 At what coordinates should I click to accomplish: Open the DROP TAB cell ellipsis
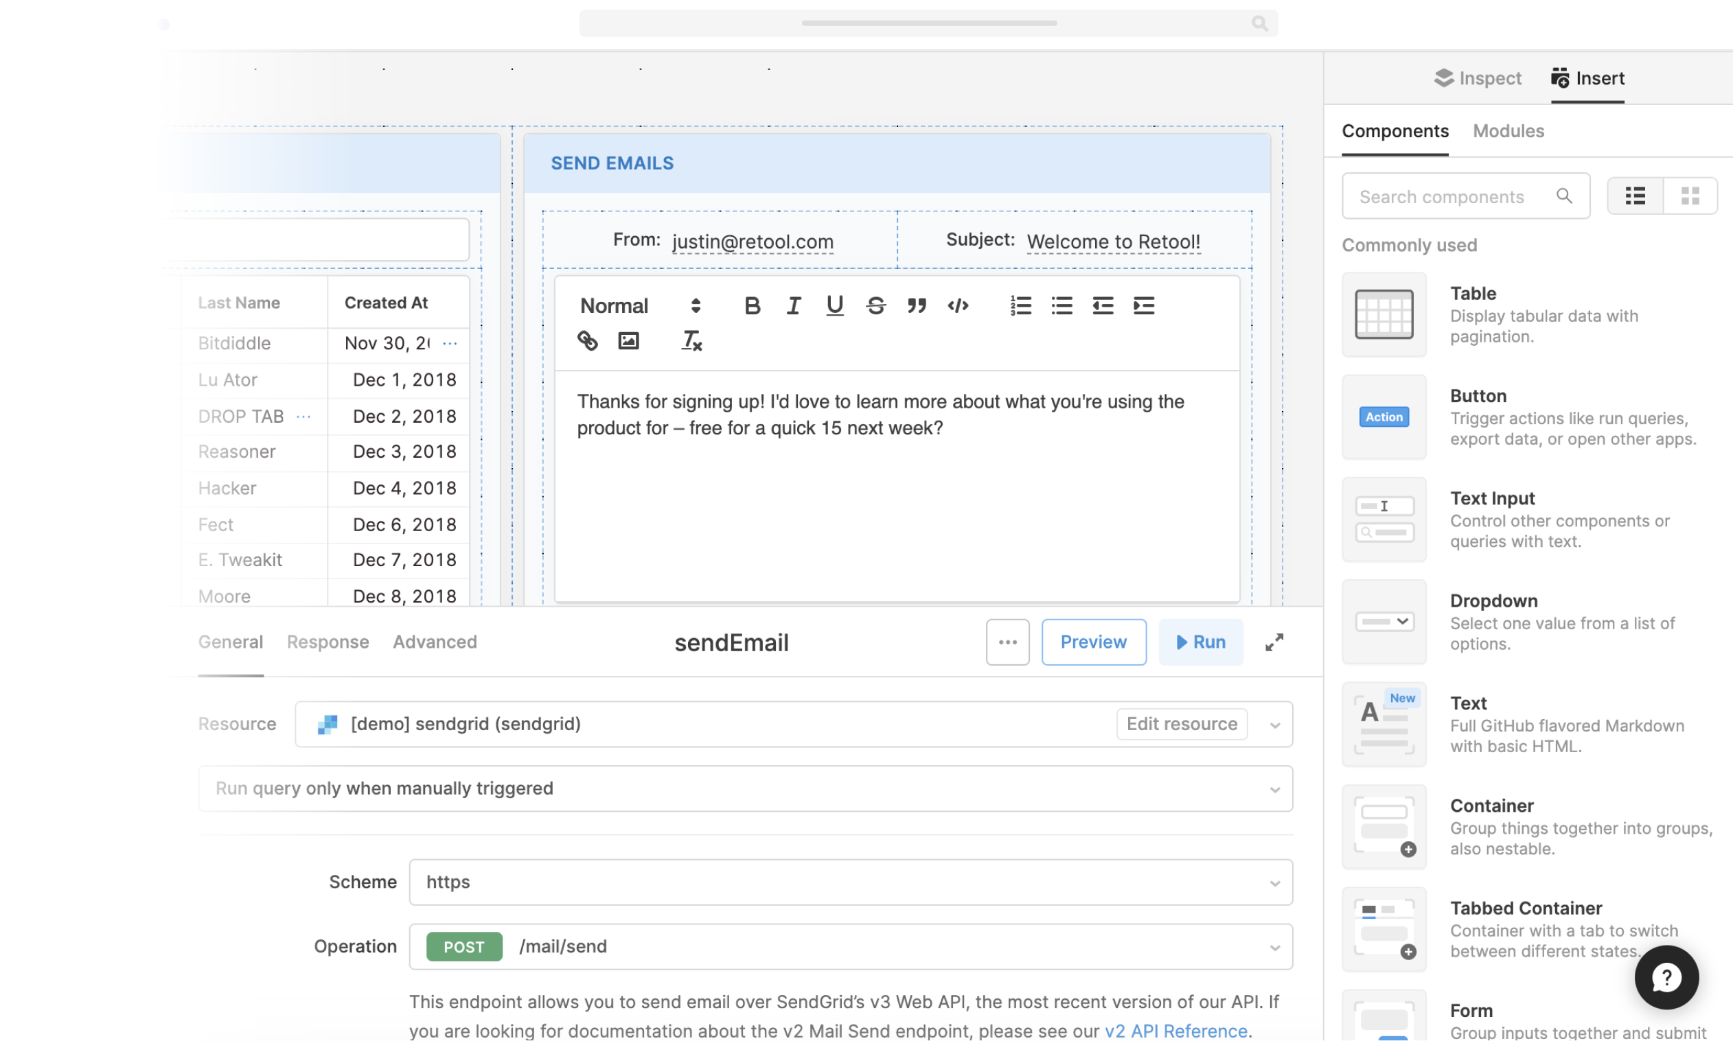[x=303, y=416]
